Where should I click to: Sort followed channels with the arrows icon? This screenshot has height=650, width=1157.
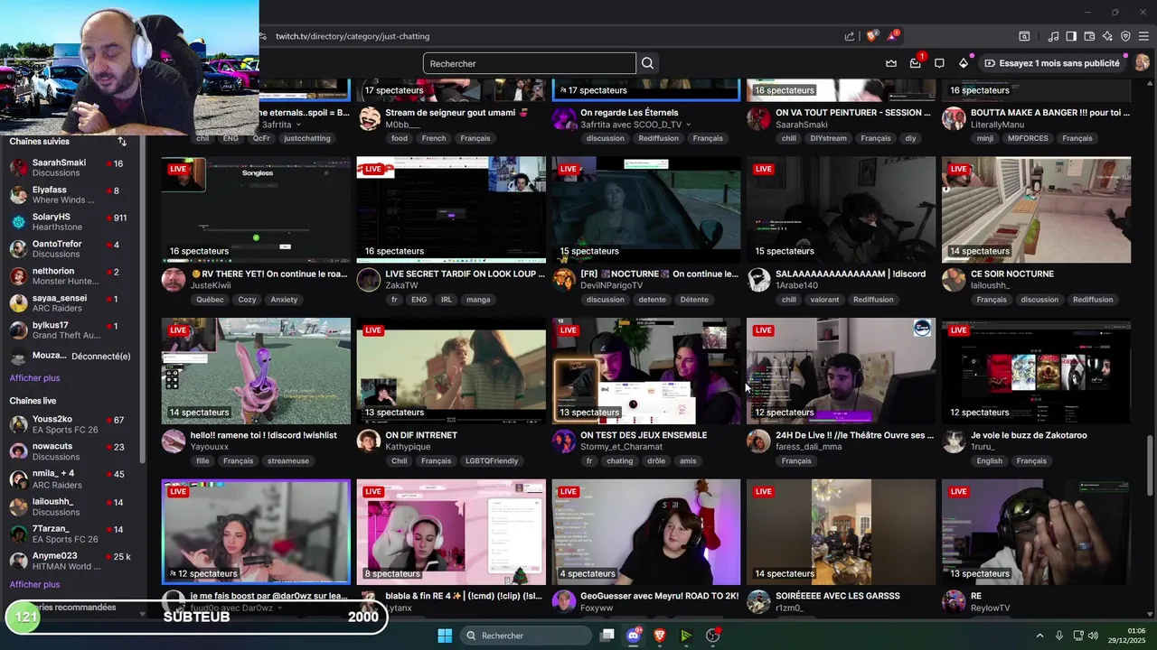pos(122,142)
